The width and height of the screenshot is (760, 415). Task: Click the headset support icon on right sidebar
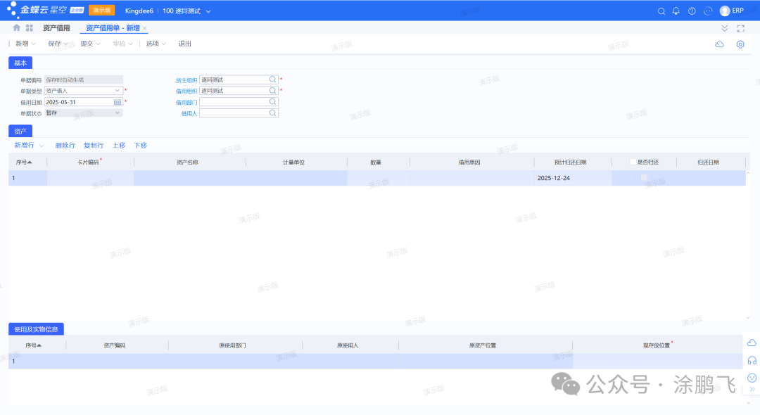tap(752, 360)
